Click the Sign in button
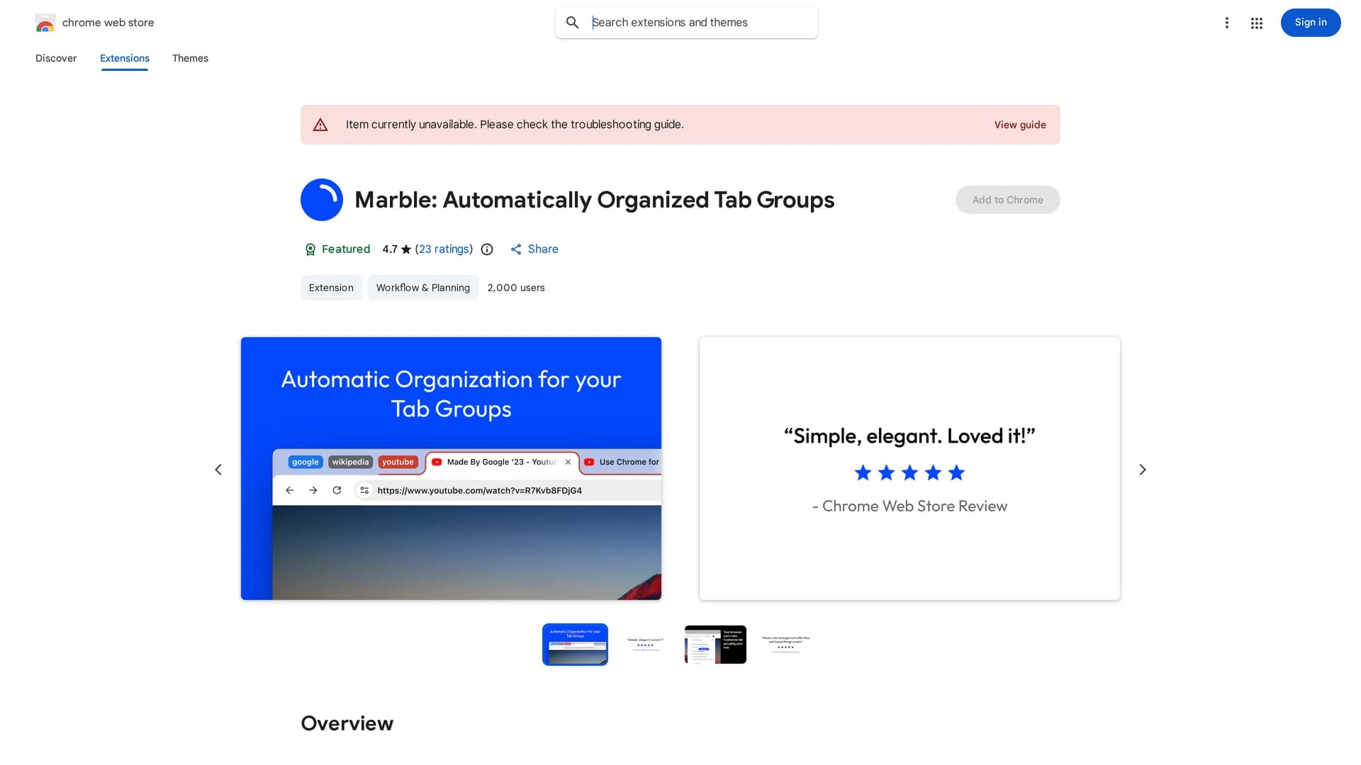The width and height of the screenshot is (1361, 765). click(1311, 23)
